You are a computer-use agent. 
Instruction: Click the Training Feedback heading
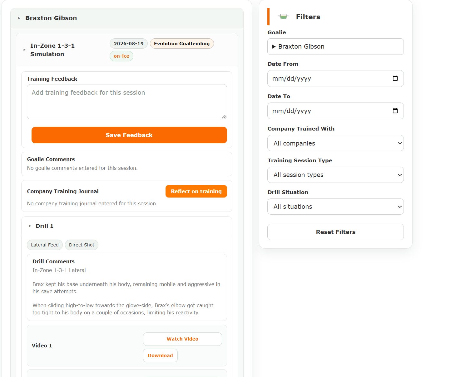[x=52, y=79]
